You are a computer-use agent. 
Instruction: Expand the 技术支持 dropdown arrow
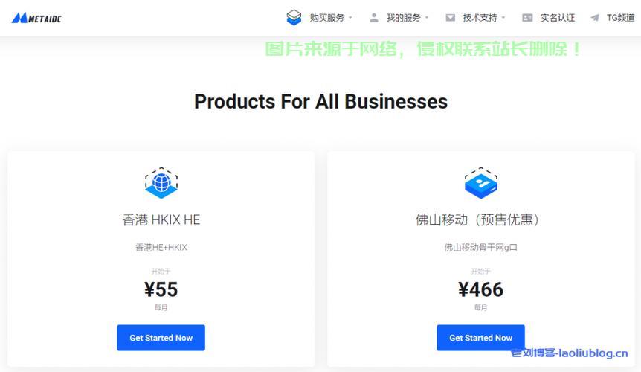(503, 18)
